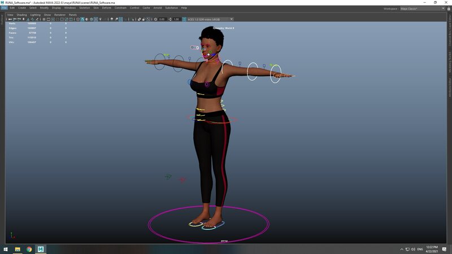The image size is (452, 254).
Task: Open the ACES color transform dropdown
Action: [209, 19]
